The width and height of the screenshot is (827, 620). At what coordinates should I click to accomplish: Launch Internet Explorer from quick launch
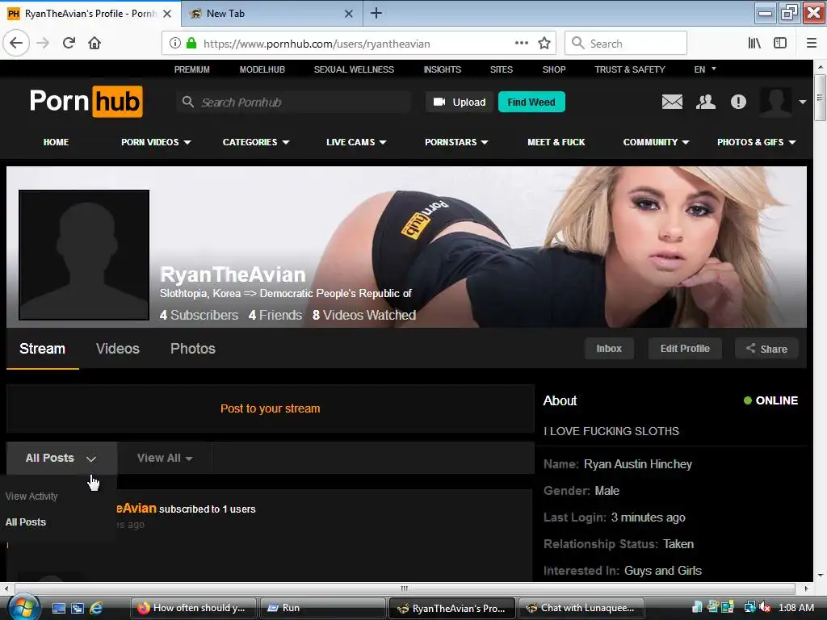point(96,608)
